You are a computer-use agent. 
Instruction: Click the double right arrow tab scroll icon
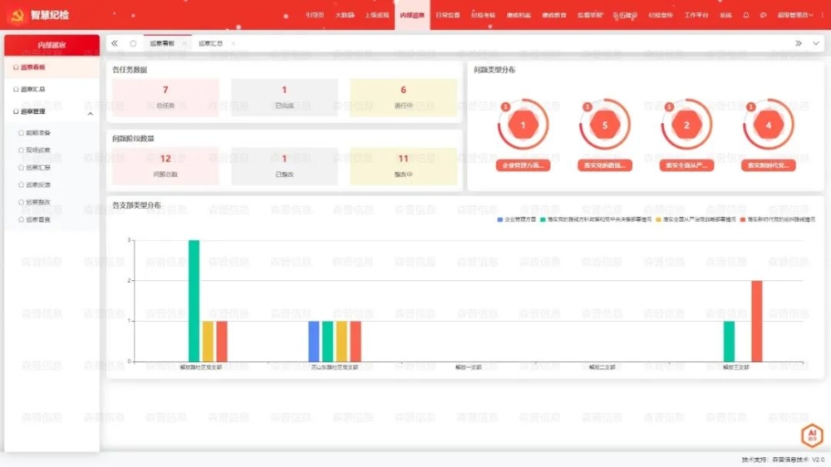point(799,43)
